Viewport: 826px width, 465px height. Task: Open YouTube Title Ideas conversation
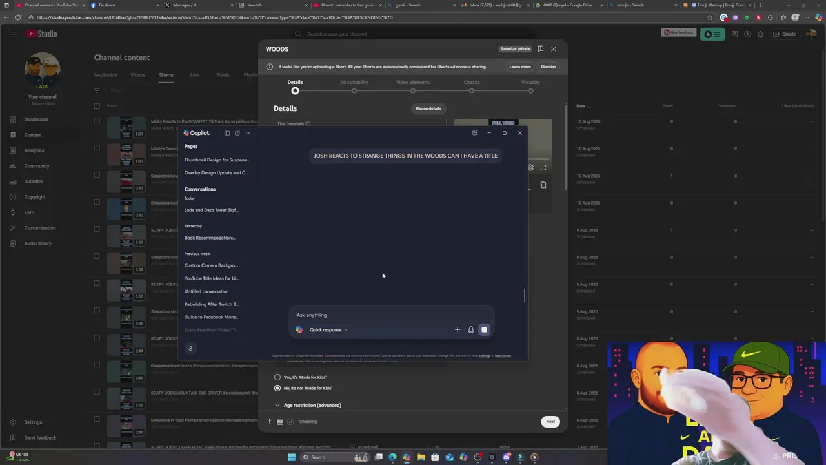click(211, 278)
